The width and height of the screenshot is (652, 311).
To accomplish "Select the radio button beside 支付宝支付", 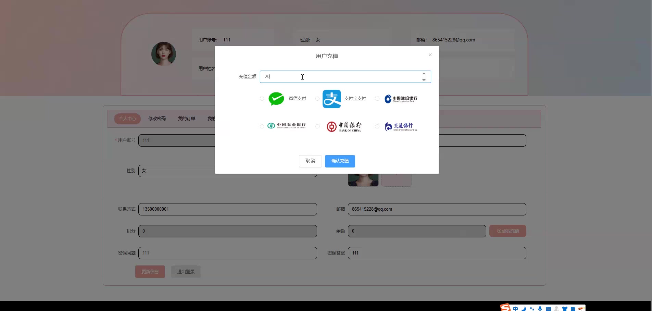I will coord(317,98).
